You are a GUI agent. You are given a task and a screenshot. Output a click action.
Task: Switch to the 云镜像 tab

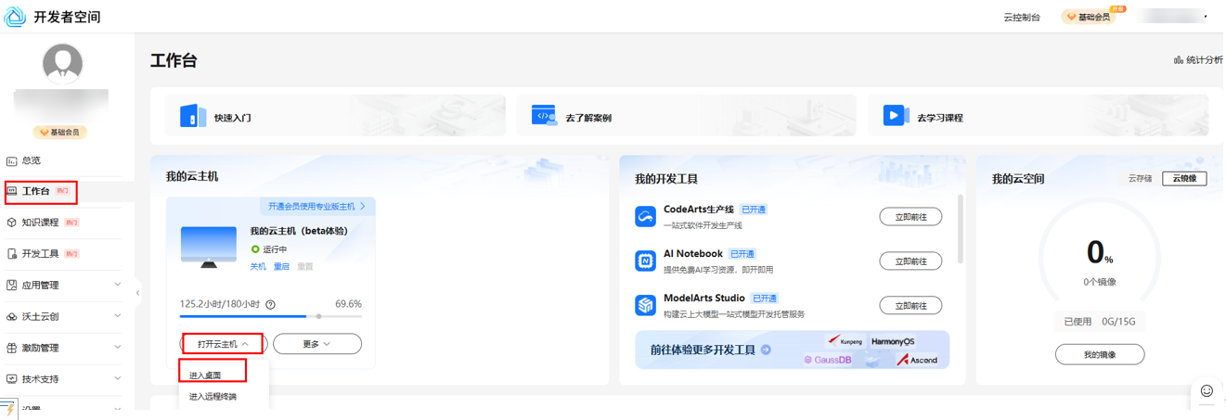click(x=1184, y=179)
